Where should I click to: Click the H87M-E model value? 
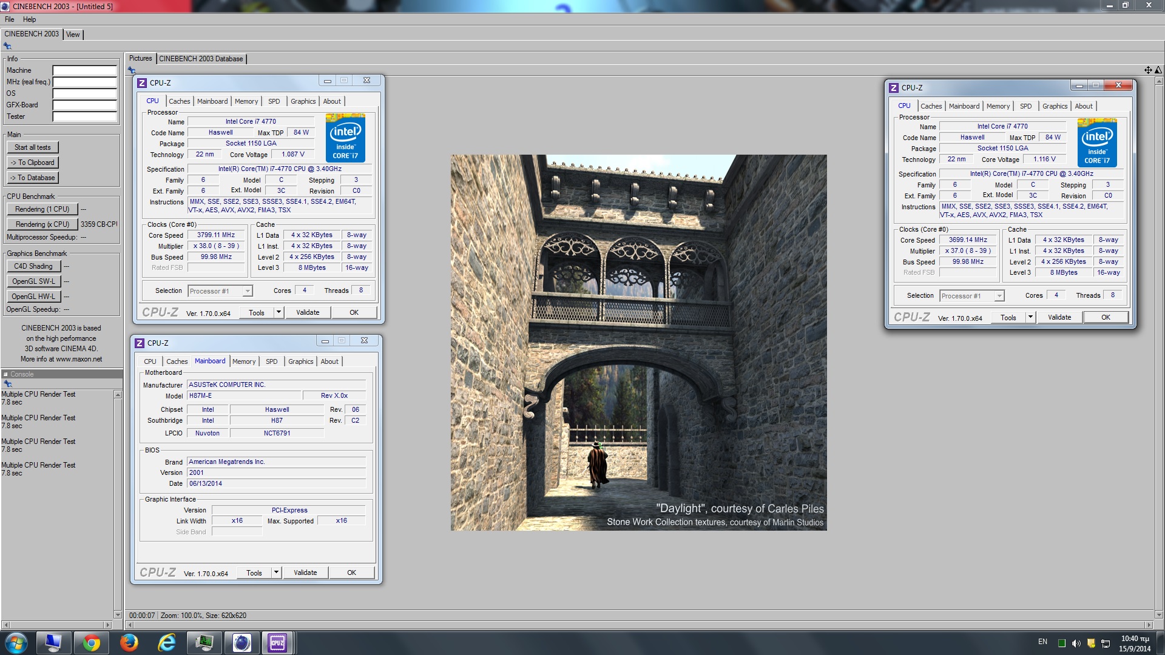[x=243, y=395]
